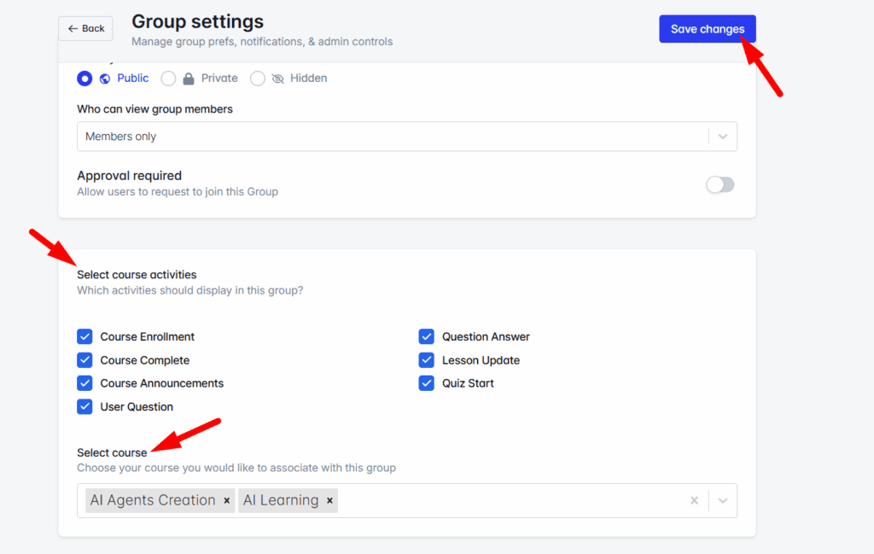Uncheck the User Question activity
Screen dimensions: 874x554
coord(84,406)
